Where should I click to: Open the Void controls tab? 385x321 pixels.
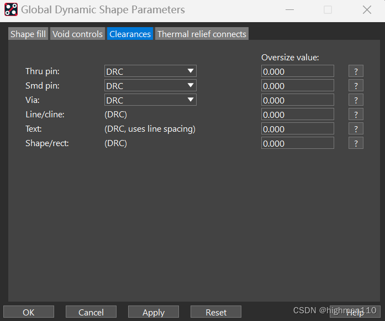(77, 34)
